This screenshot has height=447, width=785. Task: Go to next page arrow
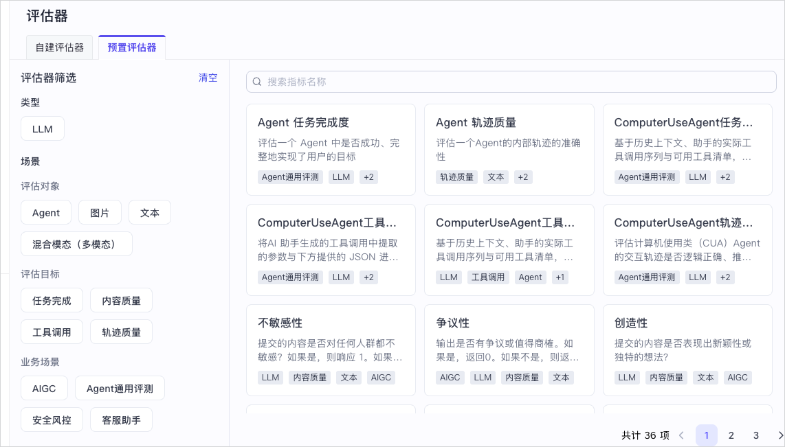point(780,435)
